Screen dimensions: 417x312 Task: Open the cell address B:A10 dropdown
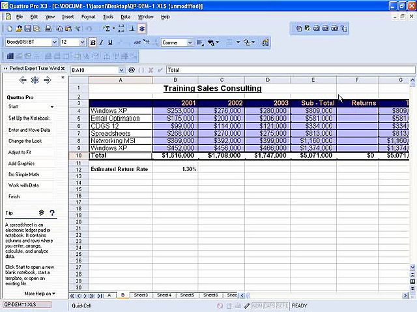coord(121,70)
